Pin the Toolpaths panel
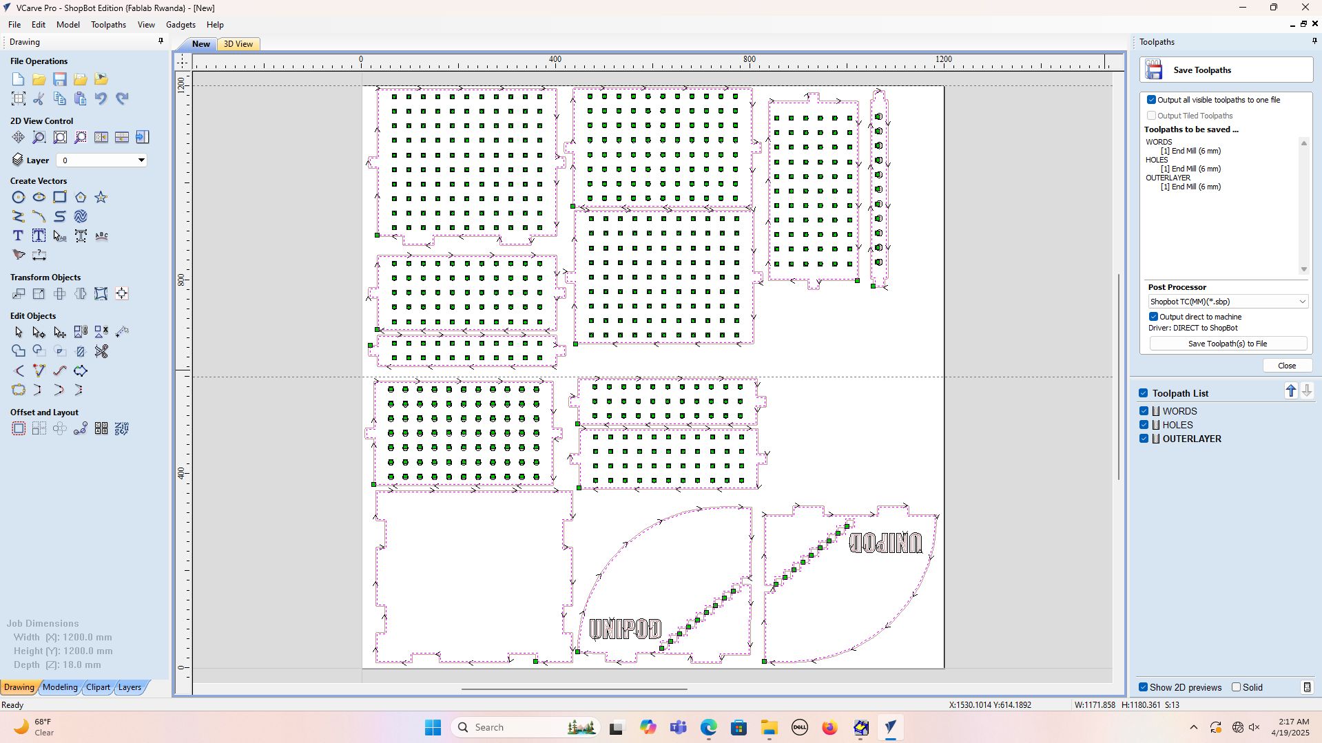1322x743 pixels. [x=1314, y=41]
